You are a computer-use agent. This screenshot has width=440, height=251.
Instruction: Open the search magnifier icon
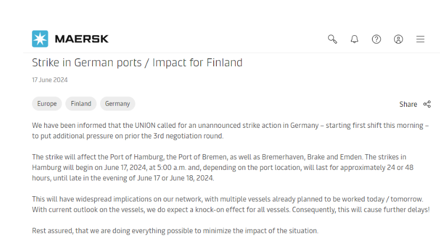click(x=333, y=39)
